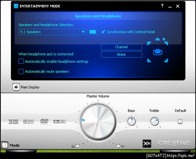Image resolution: width=196 pixels, height=159 pixels.
Task: Click the THX setup button beside dropdown
Action: click(x=93, y=32)
